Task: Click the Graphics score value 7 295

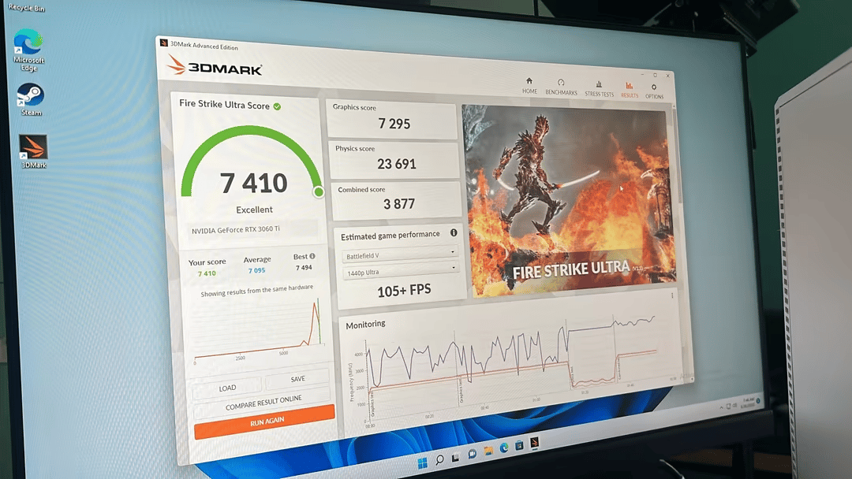Action: [x=394, y=124]
